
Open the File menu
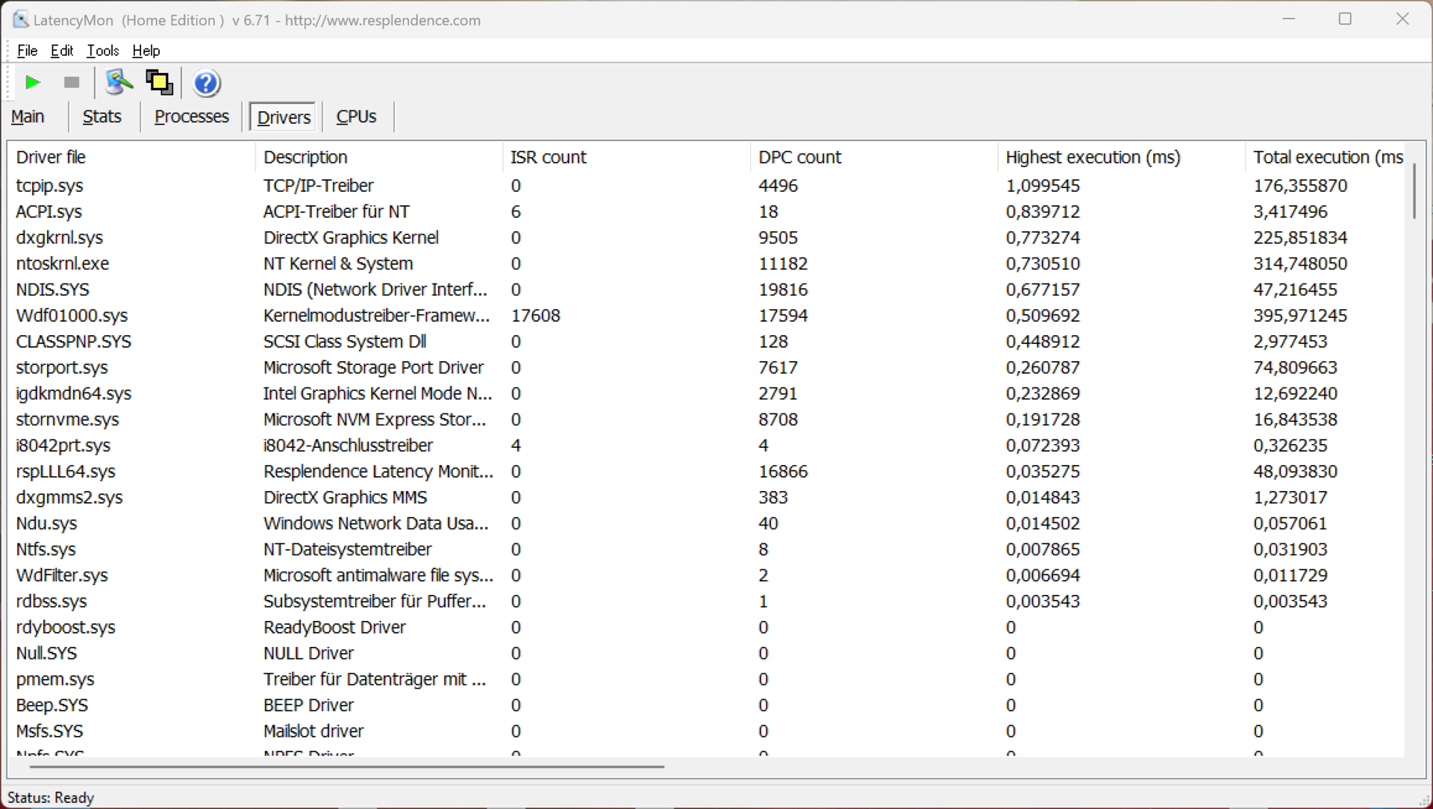point(27,51)
